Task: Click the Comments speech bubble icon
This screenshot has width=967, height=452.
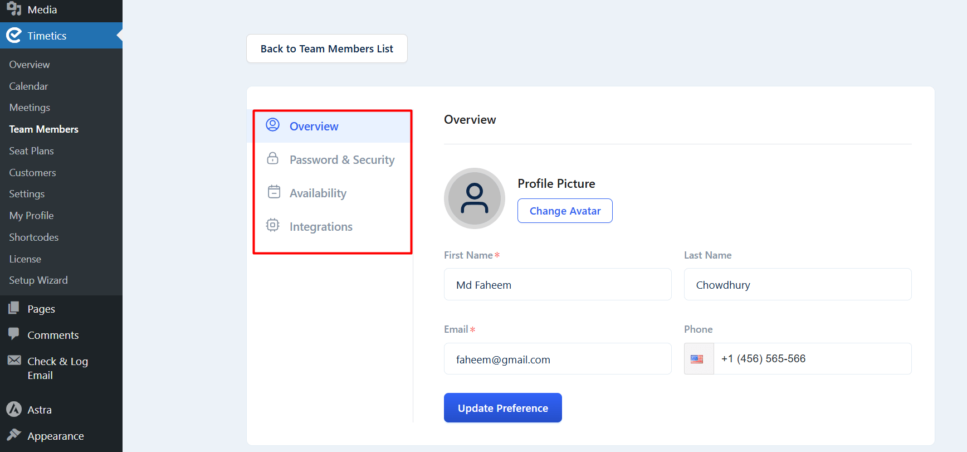Action: 14,334
